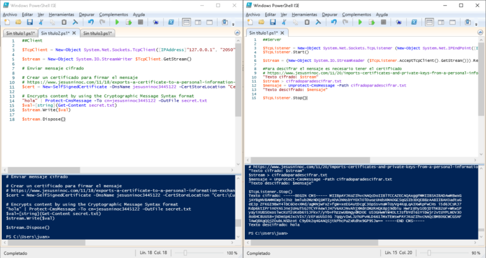Click Save icon in the server script window
Viewport: 486px width, 258px height.
click(x=273, y=22)
